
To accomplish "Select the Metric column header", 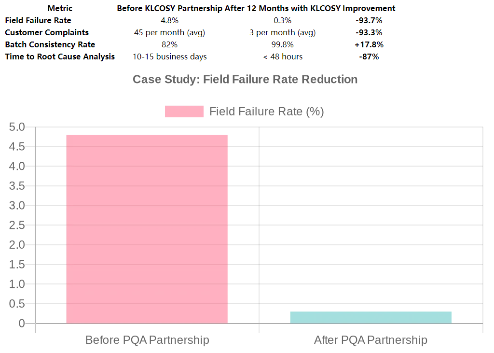I will pos(60,8).
